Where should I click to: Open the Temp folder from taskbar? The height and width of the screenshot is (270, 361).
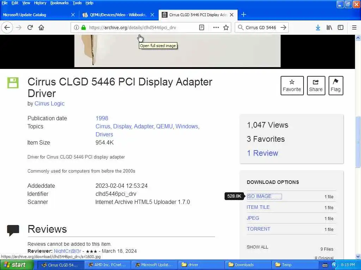point(295,265)
